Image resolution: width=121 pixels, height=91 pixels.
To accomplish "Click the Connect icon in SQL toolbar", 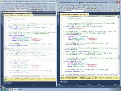I will click(x=60, y=11).
